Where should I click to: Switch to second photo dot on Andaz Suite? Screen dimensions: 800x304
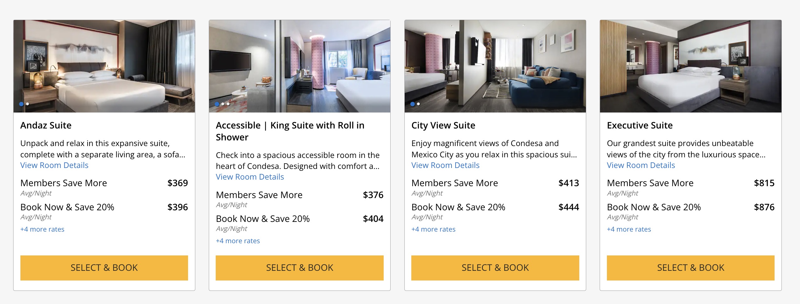click(x=28, y=104)
